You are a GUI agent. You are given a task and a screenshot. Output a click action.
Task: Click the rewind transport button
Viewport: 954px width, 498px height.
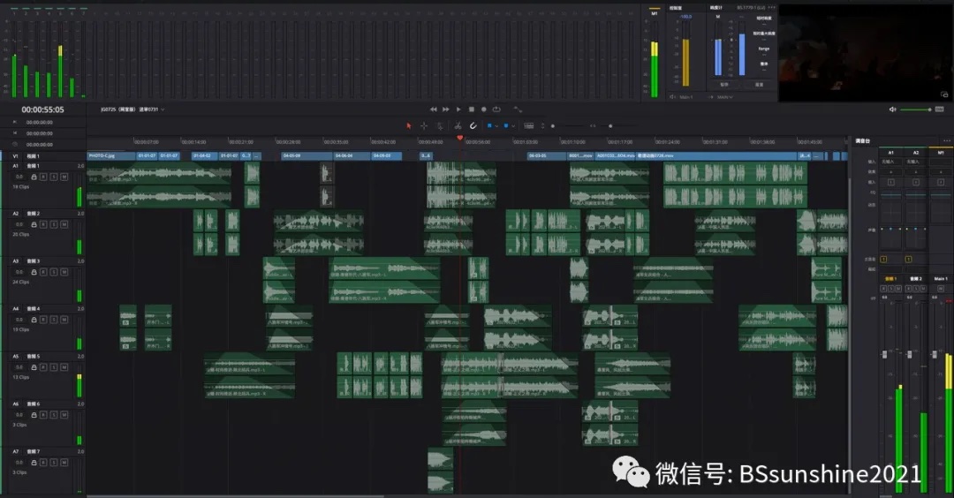pyautogui.click(x=433, y=109)
